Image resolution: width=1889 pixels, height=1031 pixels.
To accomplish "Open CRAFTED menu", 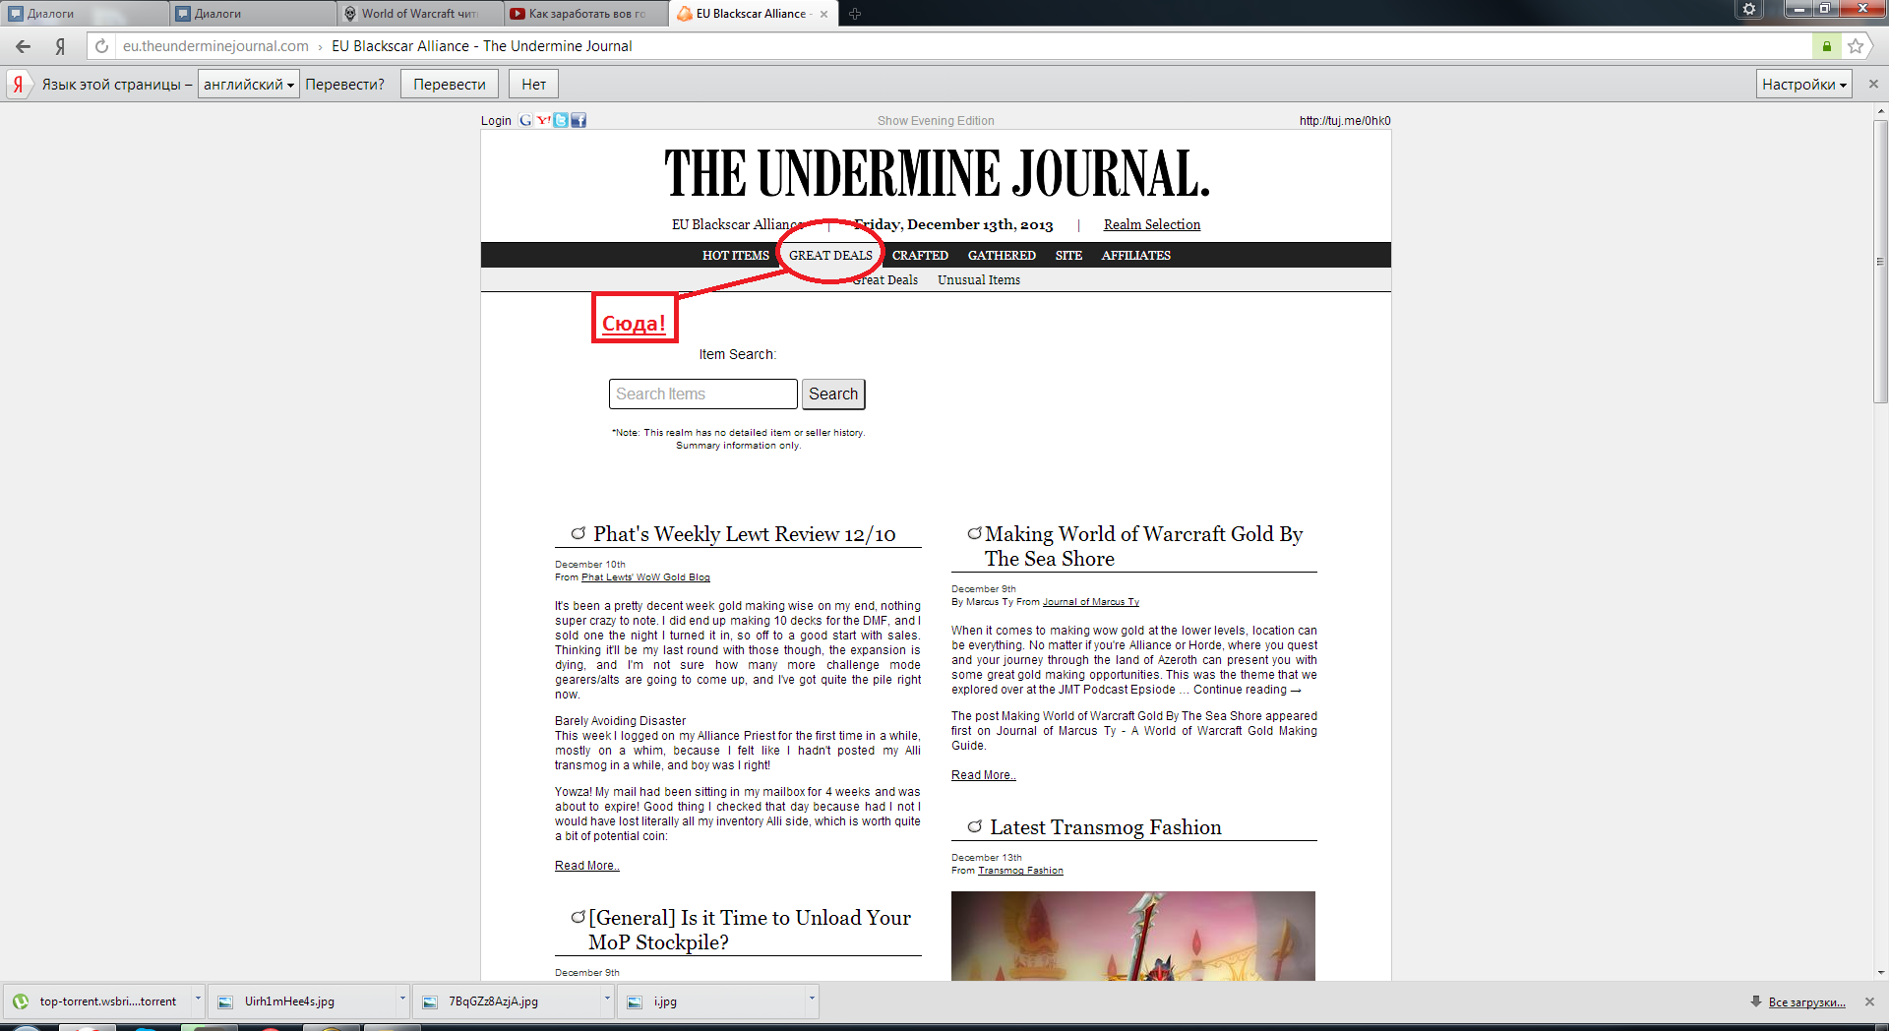I will [x=920, y=255].
